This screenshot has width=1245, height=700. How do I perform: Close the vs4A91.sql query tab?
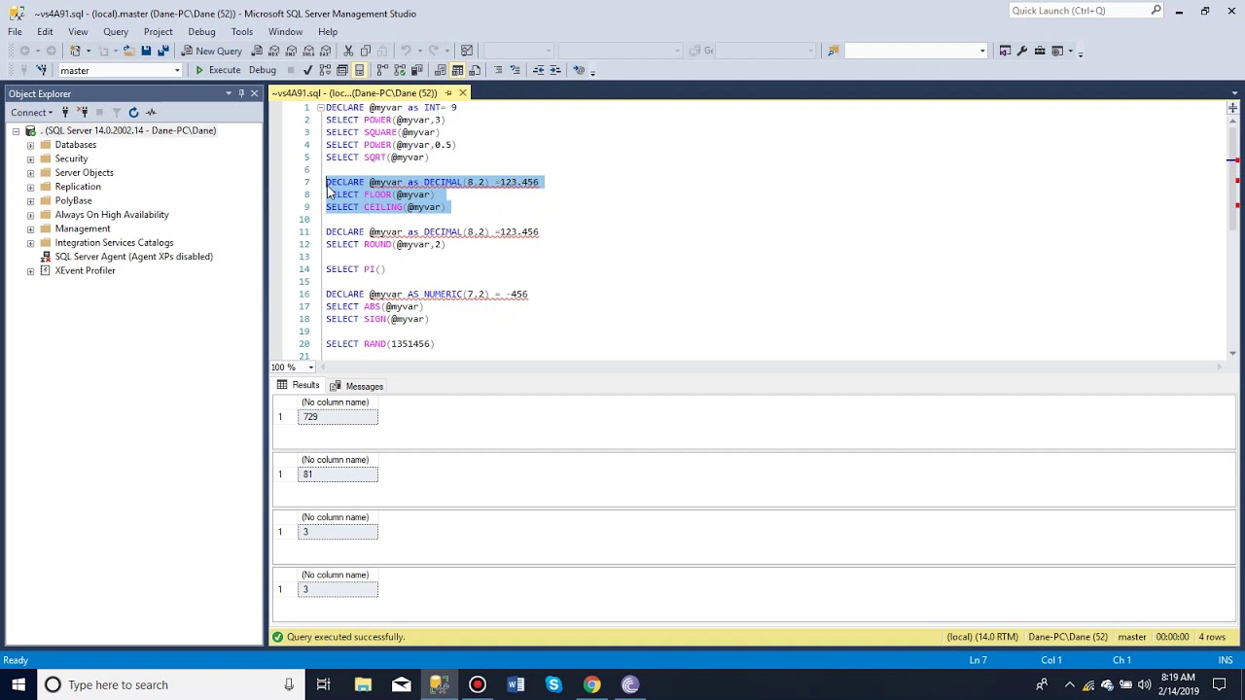pyautogui.click(x=463, y=93)
